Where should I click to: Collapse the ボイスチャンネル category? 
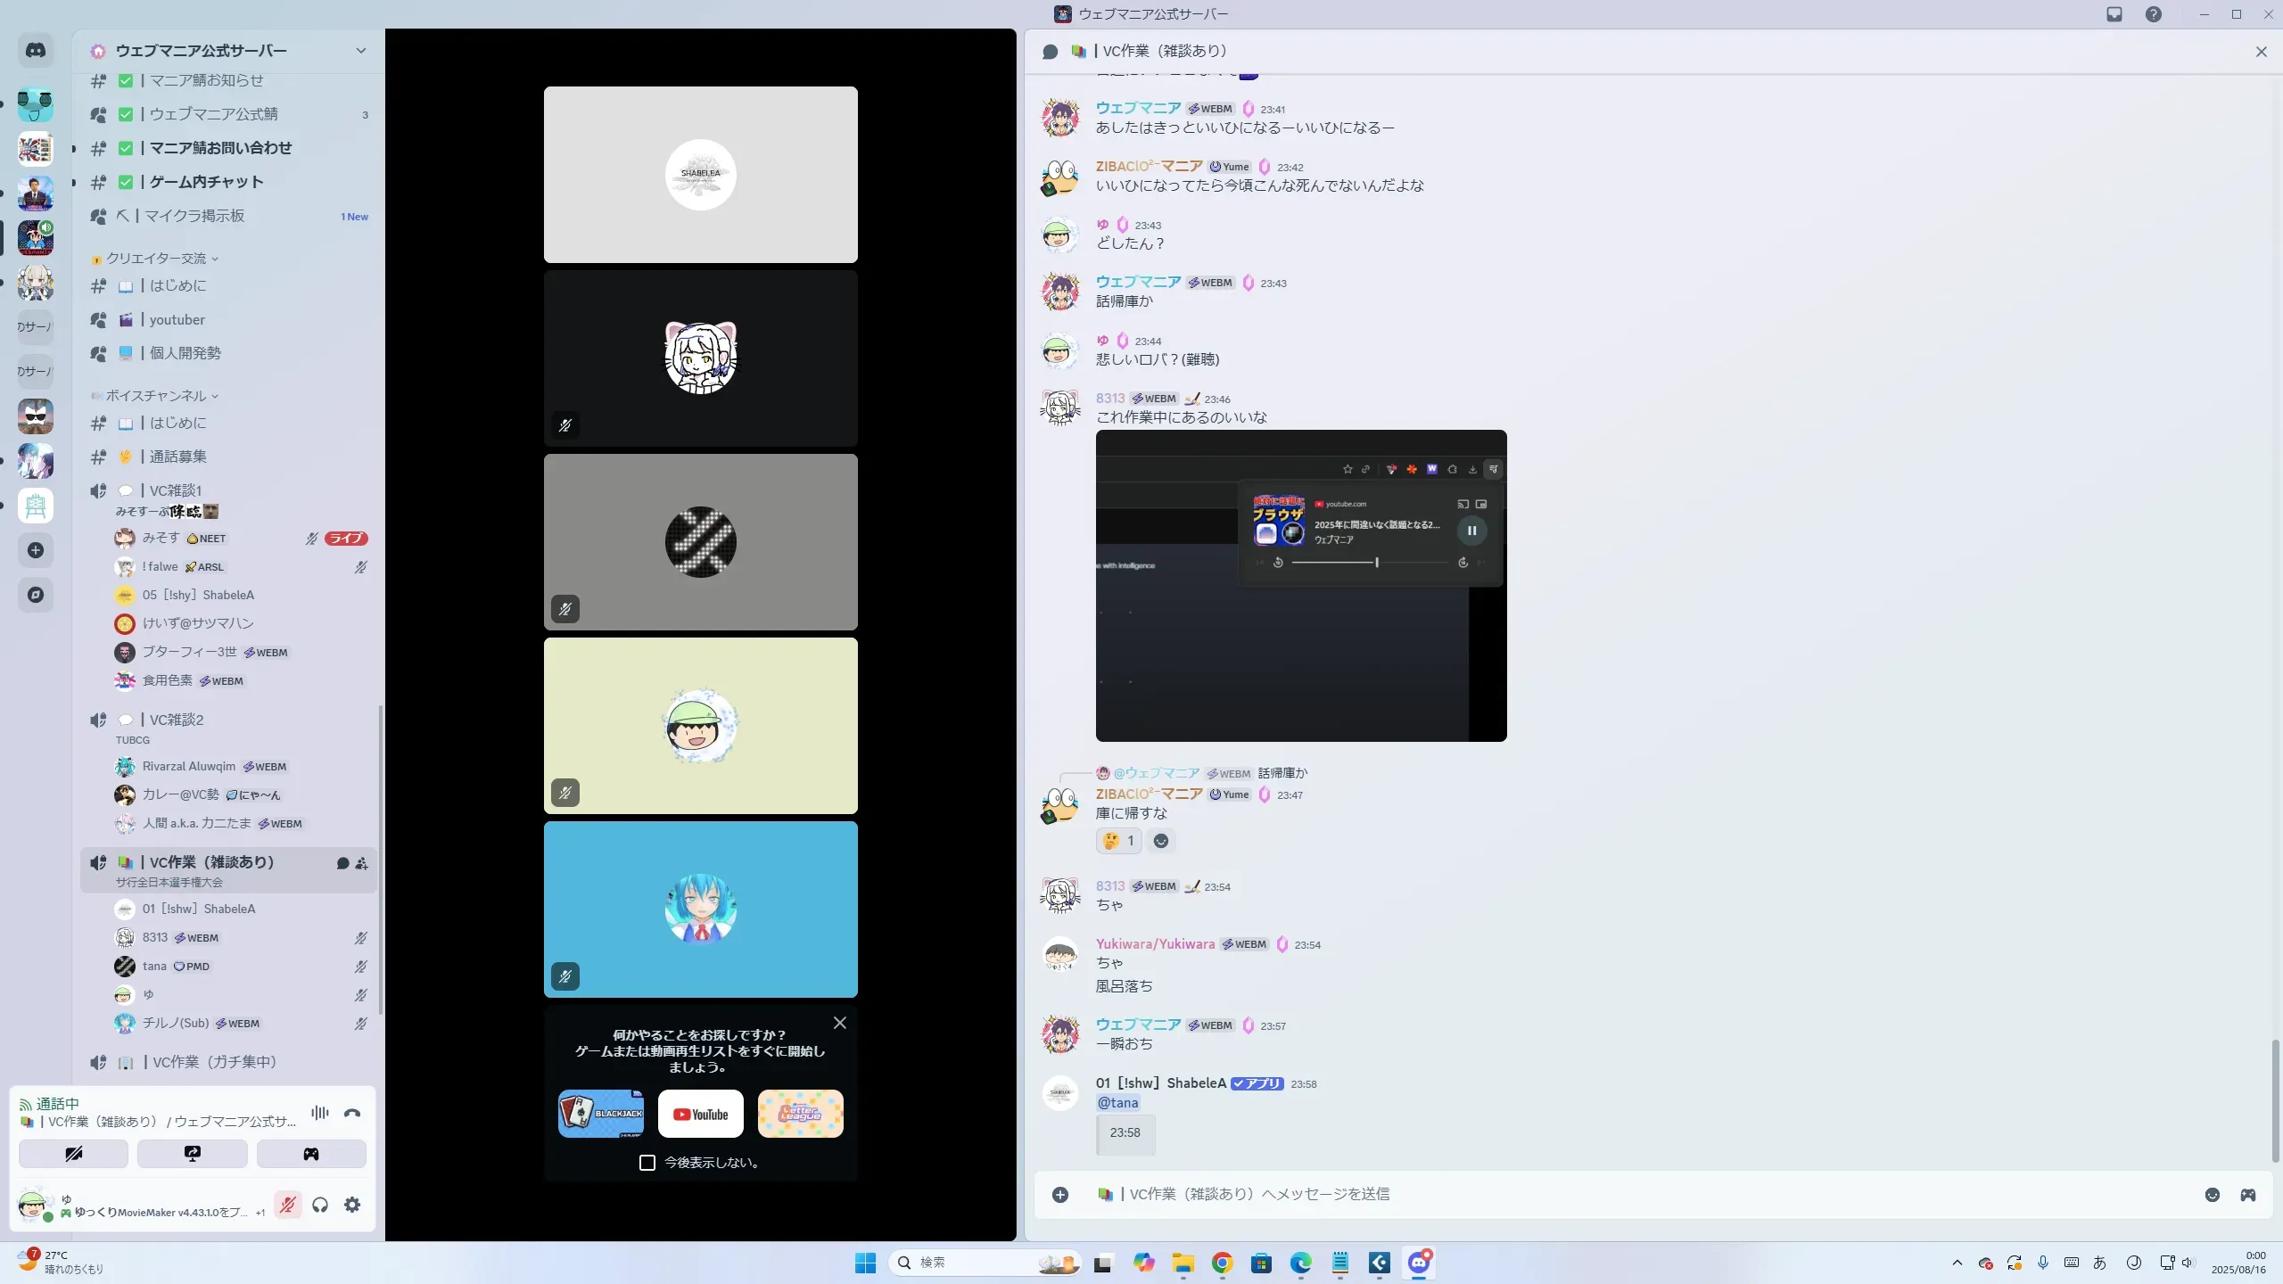(156, 396)
